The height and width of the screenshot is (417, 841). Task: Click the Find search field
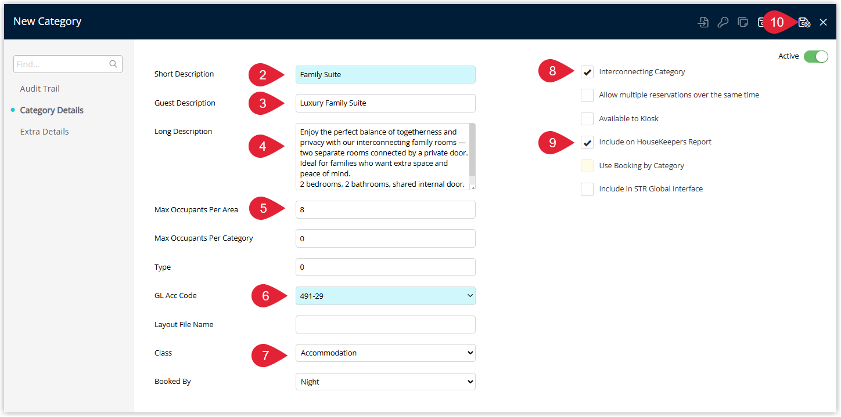[67, 64]
